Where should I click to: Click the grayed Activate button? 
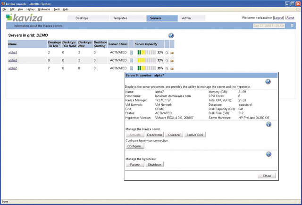coord(135,135)
